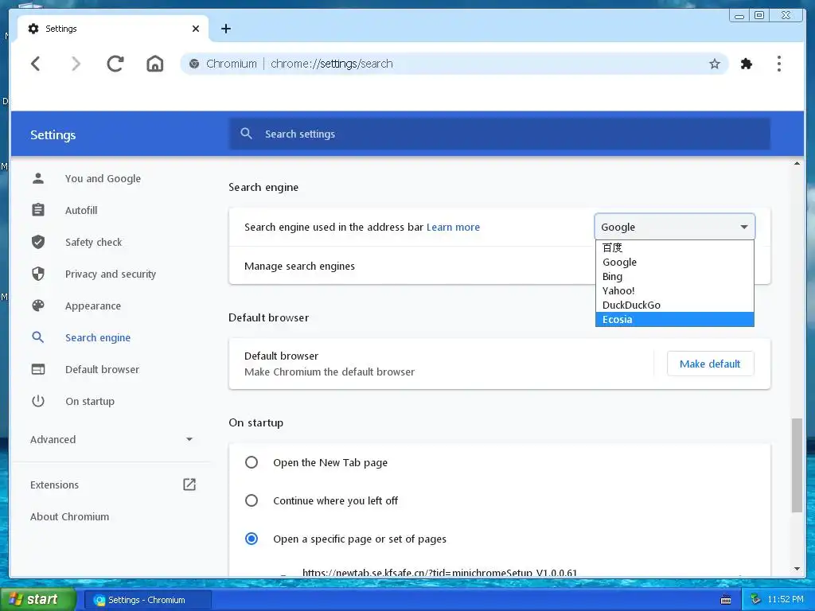Reload the settings page
The height and width of the screenshot is (611, 815).
click(x=115, y=64)
